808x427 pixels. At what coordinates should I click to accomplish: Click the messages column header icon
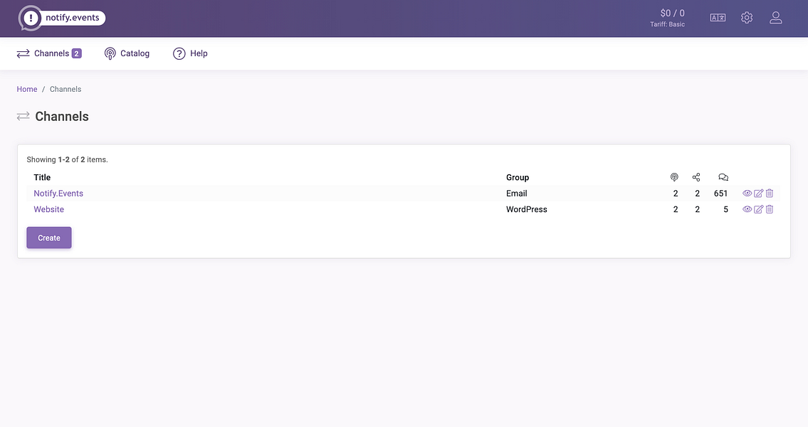click(x=723, y=176)
